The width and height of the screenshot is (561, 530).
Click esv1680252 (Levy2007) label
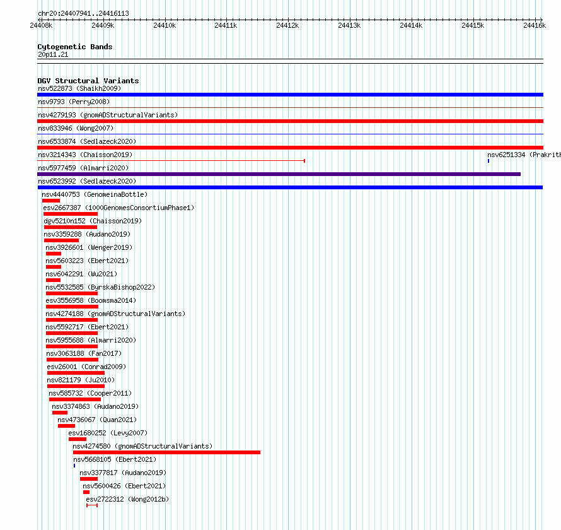[x=108, y=433]
